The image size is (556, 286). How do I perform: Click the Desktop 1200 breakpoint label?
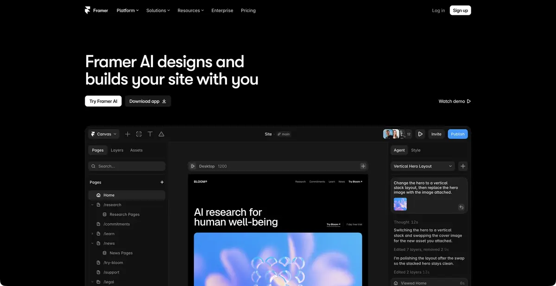pyautogui.click(x=213, y=166)
